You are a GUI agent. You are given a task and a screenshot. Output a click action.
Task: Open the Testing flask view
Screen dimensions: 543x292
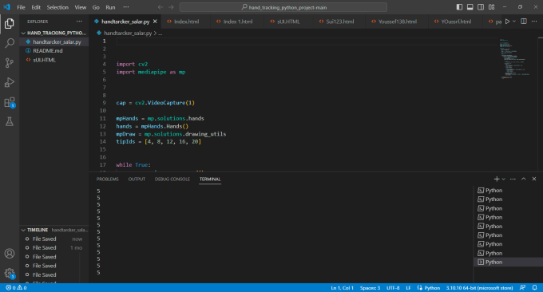point(10,121)
